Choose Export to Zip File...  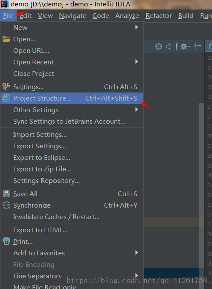pos(72,169)
